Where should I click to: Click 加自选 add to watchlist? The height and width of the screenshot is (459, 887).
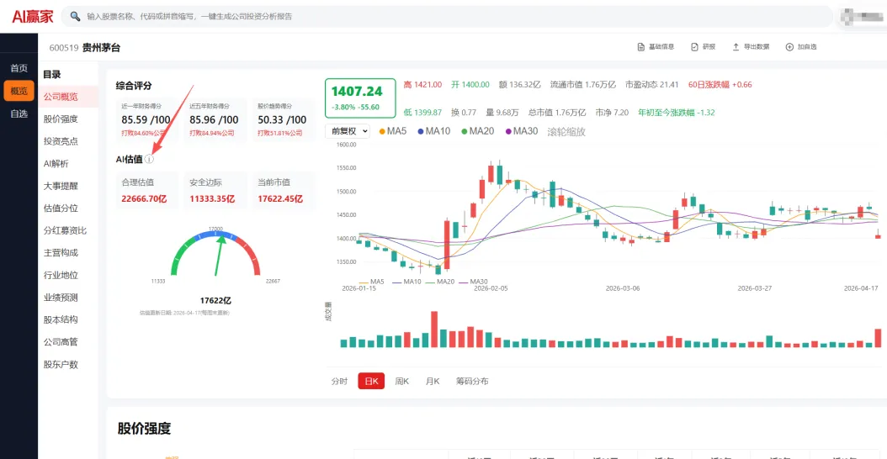pos(801,47)
